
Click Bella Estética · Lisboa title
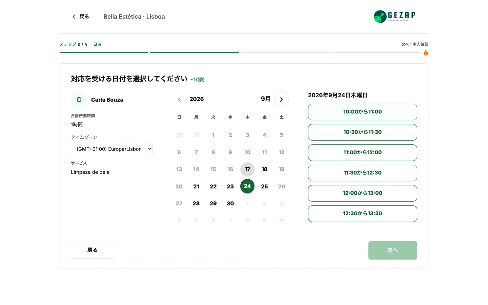pos(134,17)
